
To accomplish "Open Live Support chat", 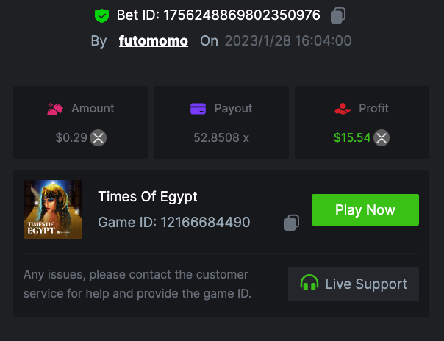I will point(354,284).
